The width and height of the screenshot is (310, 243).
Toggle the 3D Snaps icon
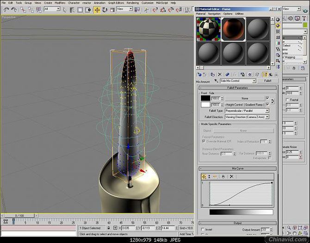(x=155, y=10)
